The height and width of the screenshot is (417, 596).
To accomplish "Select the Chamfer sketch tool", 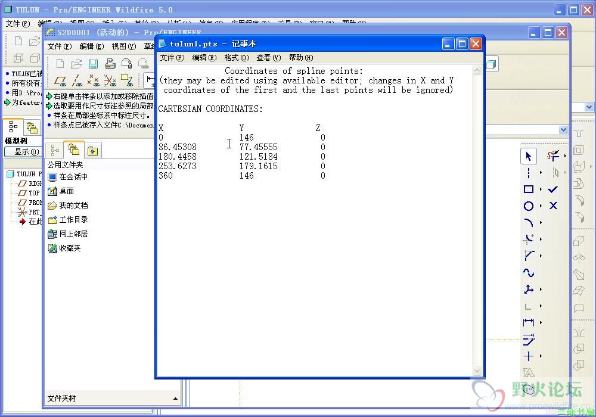I will [528, 256].
